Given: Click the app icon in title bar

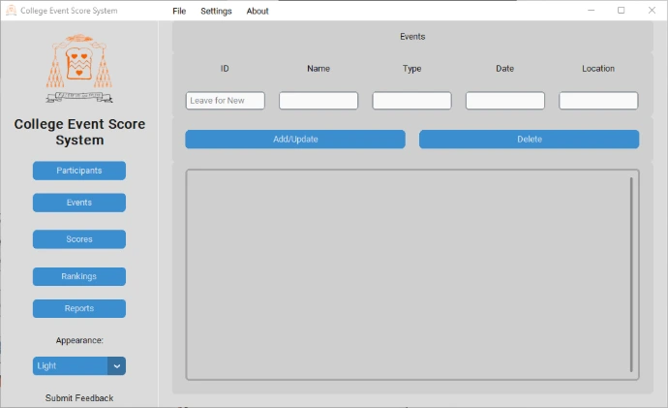Looking at the screenshot, I should click(x=11, y=11).
